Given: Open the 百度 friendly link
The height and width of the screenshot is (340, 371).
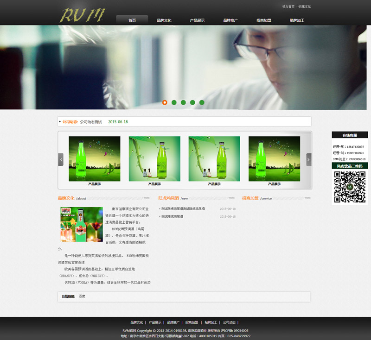Looking at the screenshot, I should pos(82,296).
